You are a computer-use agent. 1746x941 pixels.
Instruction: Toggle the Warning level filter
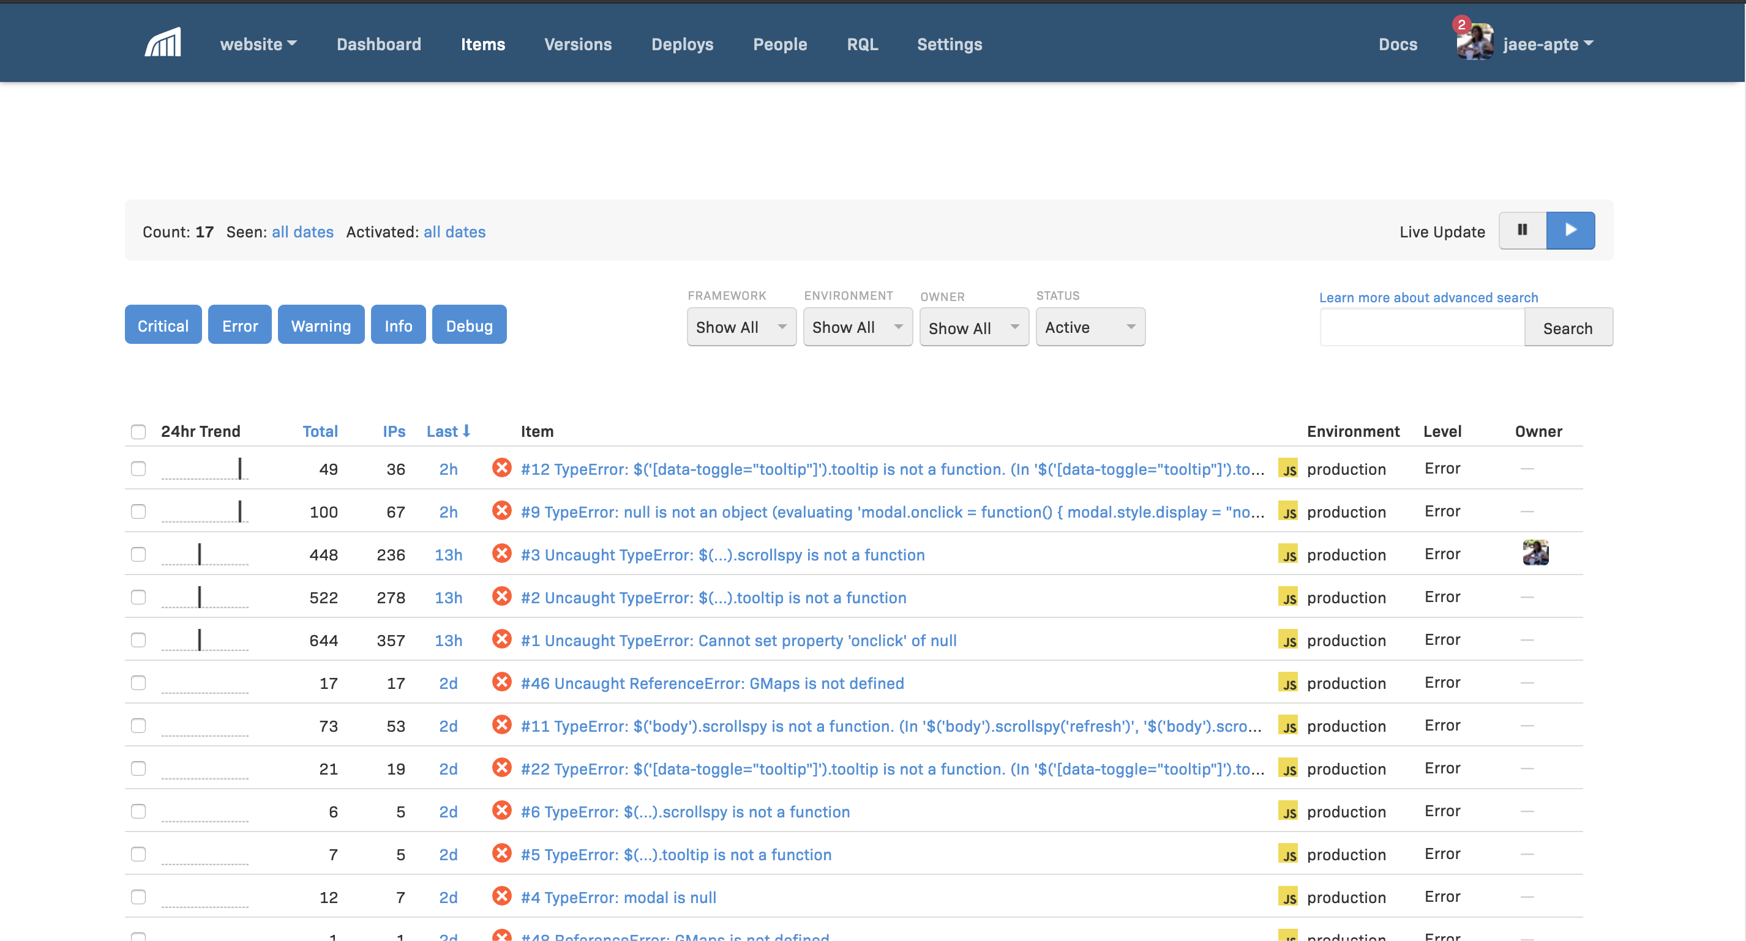tap(321, 325)
